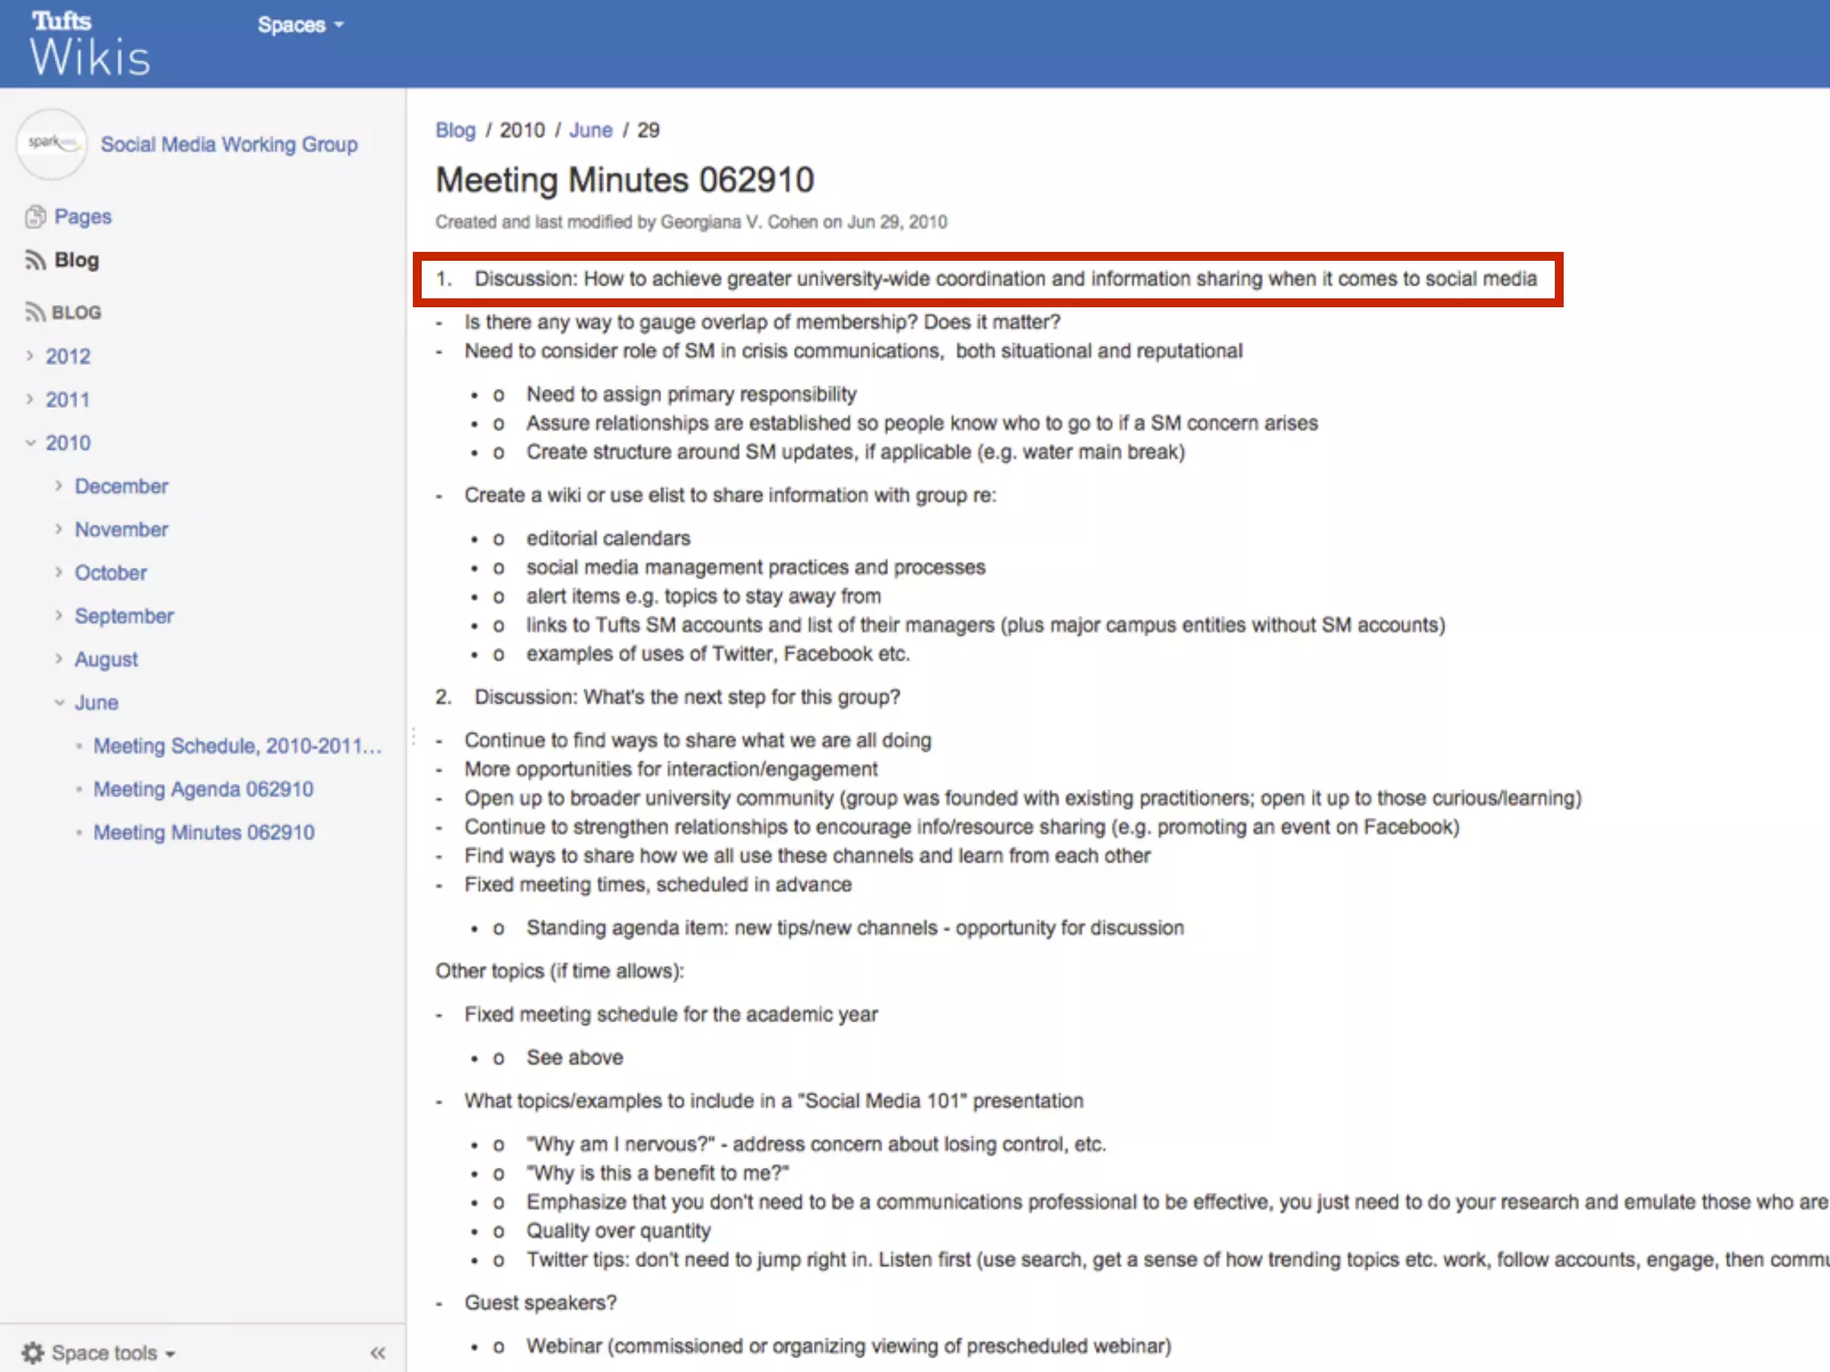1830x1372 pixels.
Task: Expand the 2012 blog tree node
Action: 29,356
